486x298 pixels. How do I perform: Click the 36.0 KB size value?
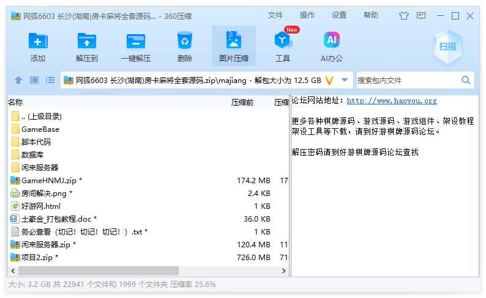257,219
